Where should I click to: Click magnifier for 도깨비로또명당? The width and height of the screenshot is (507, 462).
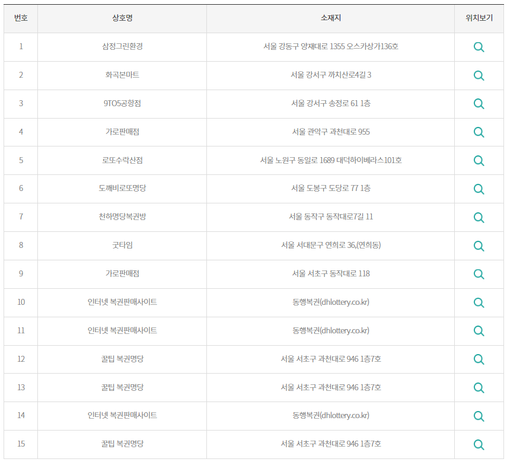pyautogui.click(x=479, y=189)
